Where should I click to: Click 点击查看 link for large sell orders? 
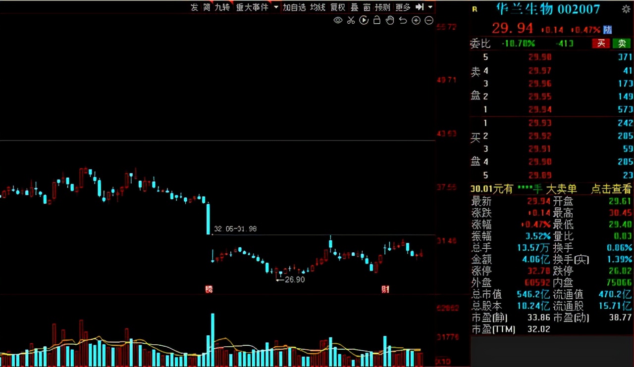coord(611,189)
